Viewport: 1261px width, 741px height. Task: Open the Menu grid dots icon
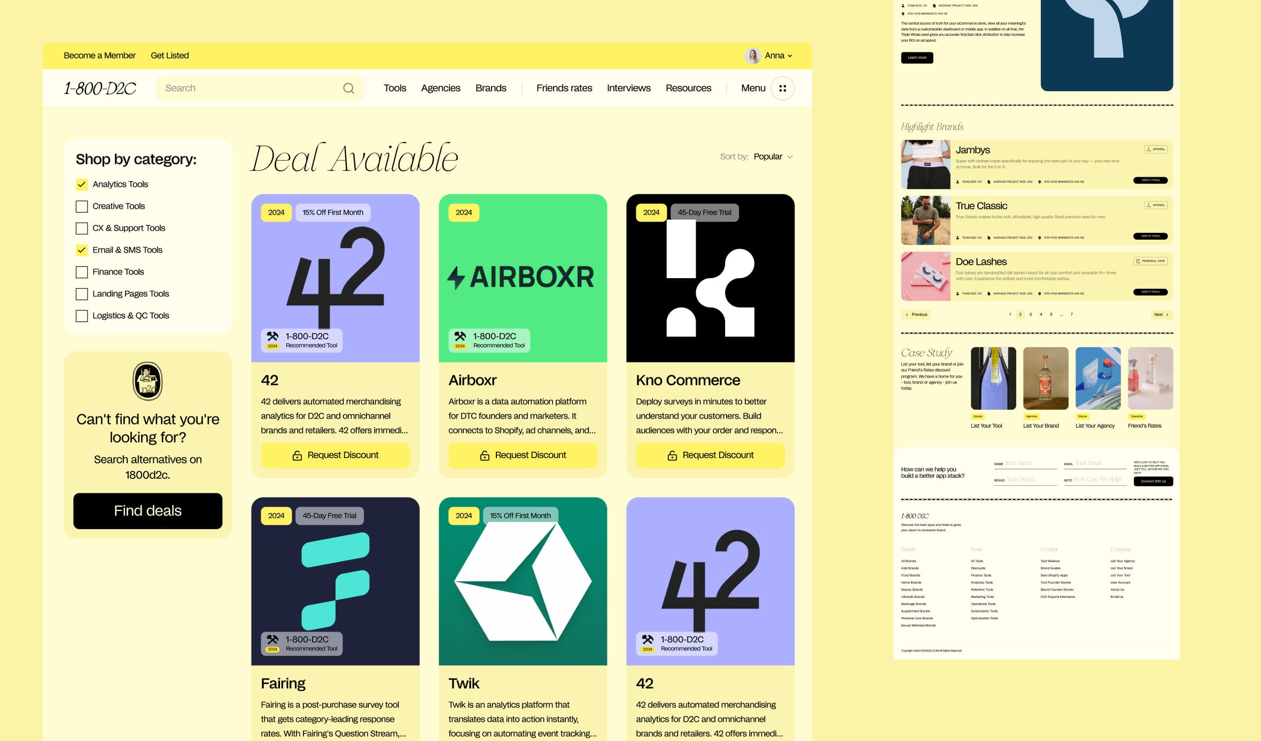click(x=782, y=89)
